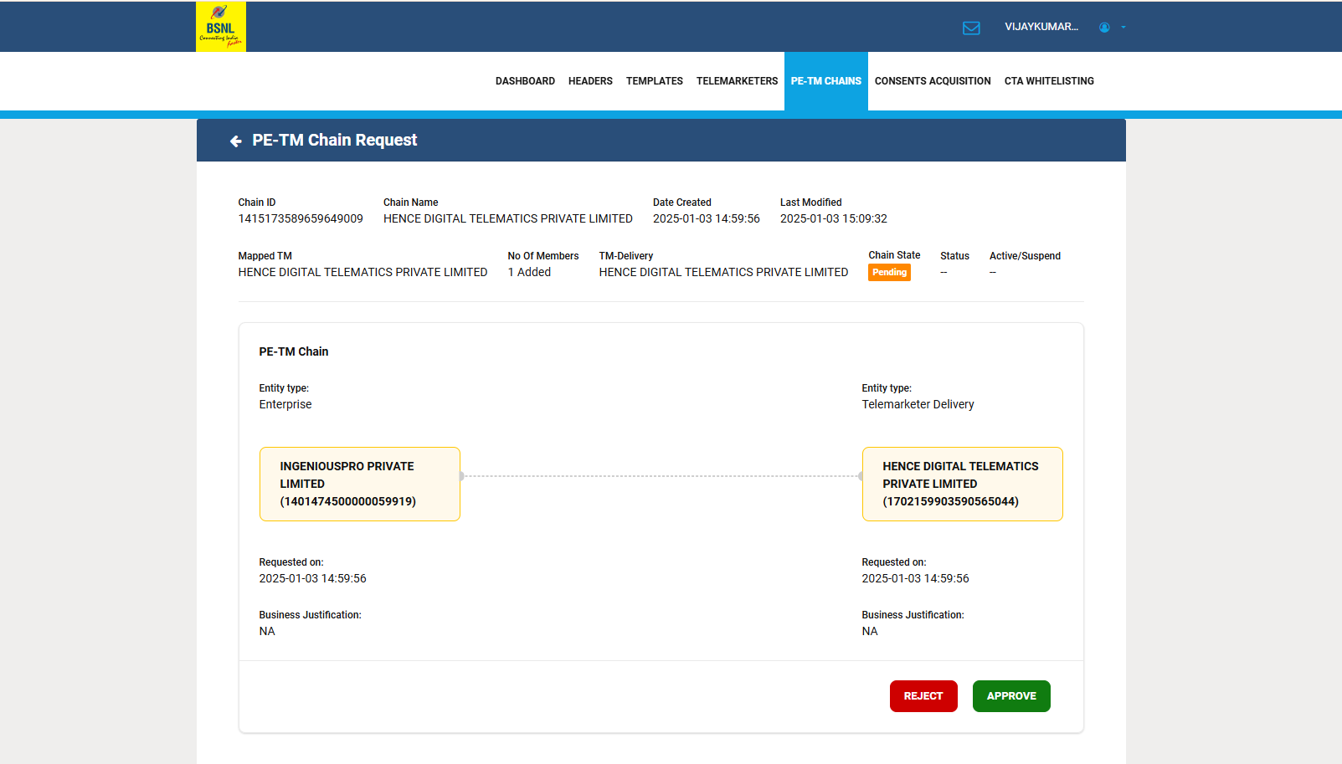
Task: Click Enterprise 'Requested on' date value
Action: 312,578
